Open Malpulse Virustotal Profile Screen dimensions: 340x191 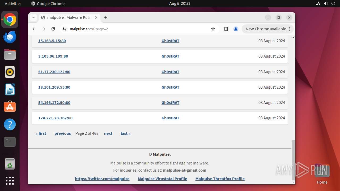[x=162, y=179]
